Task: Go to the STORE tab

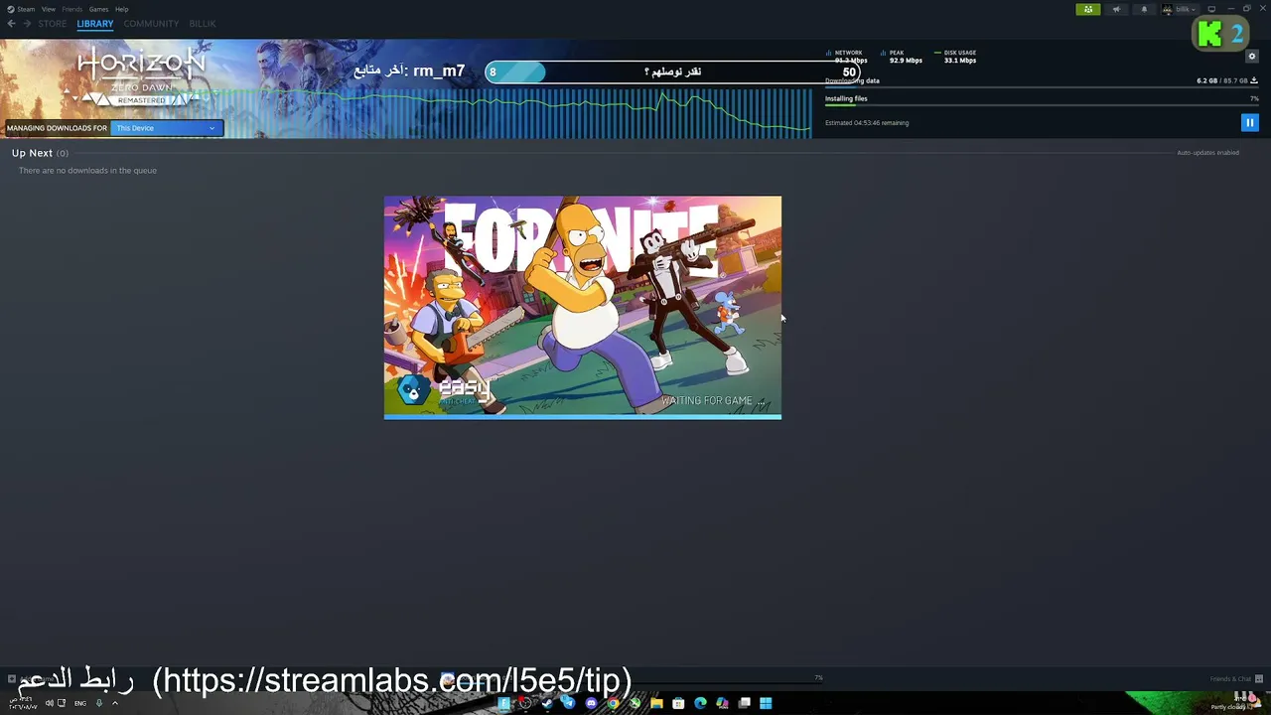Action: tap(53, 24)
